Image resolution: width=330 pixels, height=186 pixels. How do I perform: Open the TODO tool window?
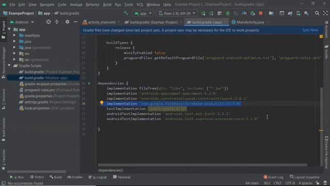pyautogui.click(x=37, y=177)
